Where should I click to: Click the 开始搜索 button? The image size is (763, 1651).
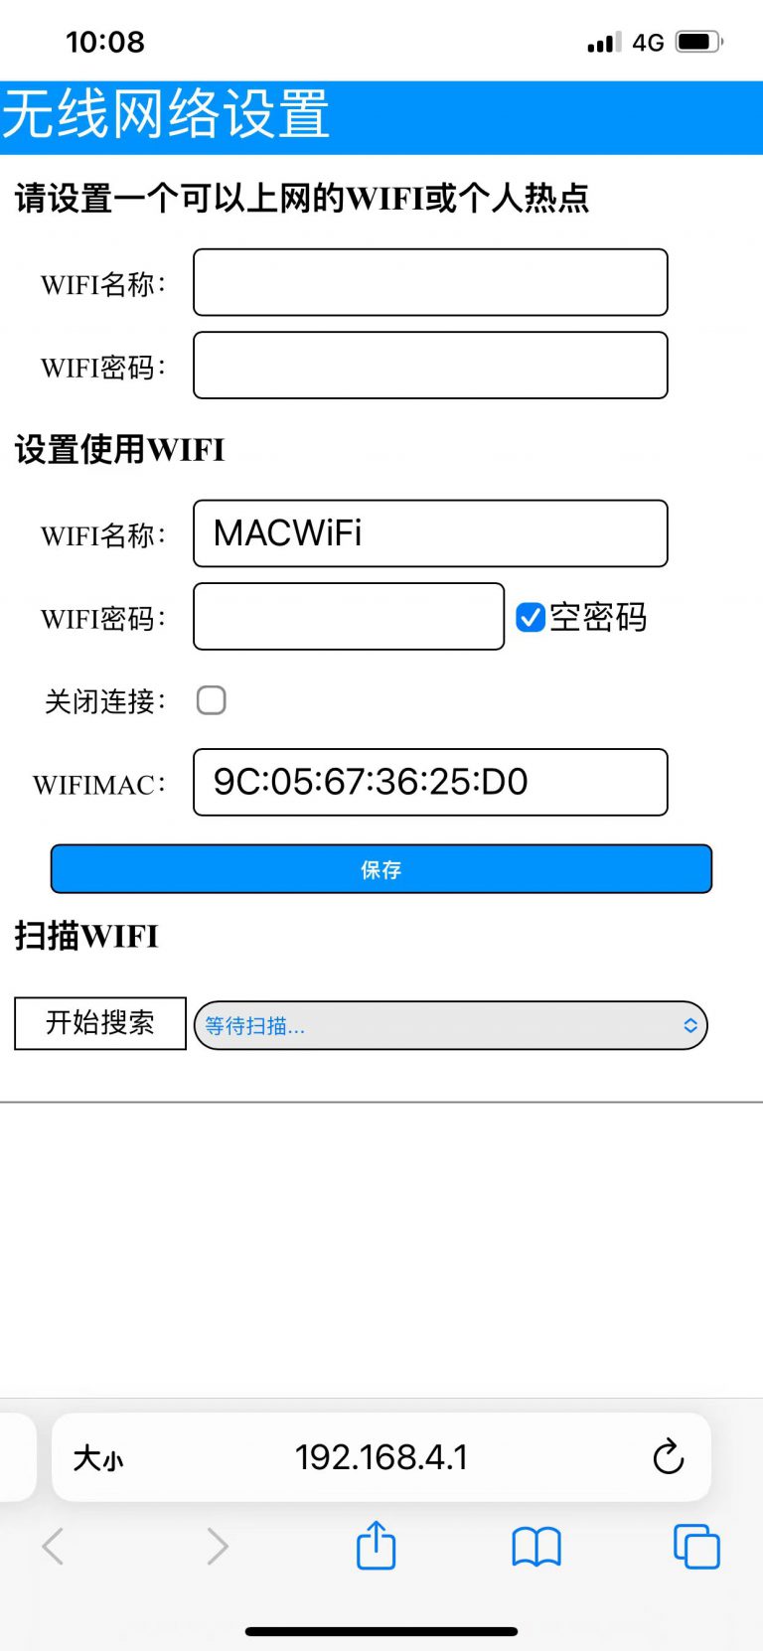[x=100, y=1023]
